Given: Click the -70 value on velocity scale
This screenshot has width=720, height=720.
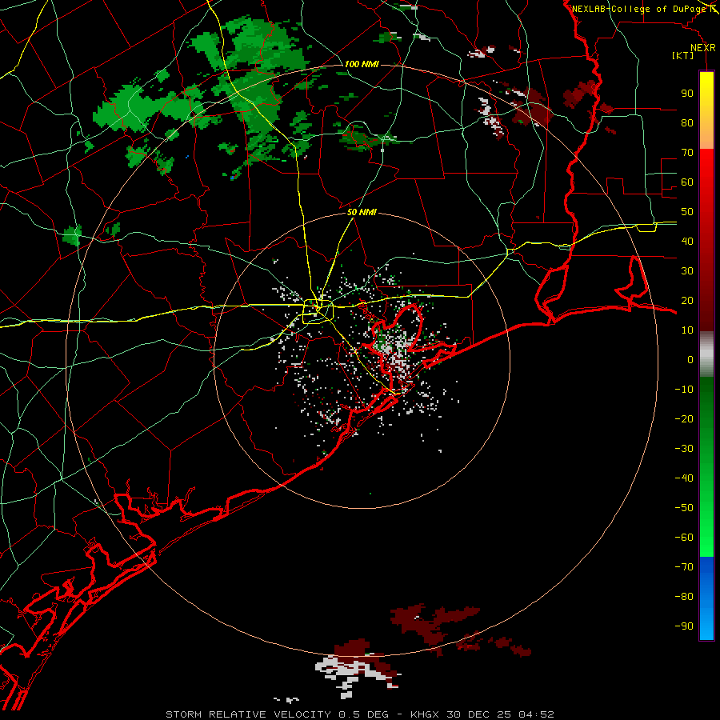Looking at the screenshot, I should point(684,567).
